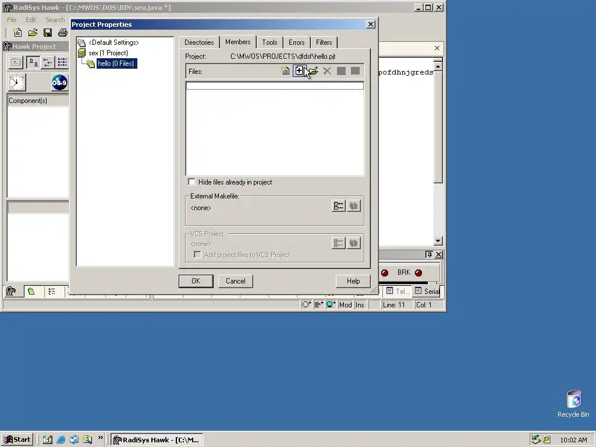Click the folder-up icon in Hawk Project panel
596x447 pixels.
coord(16,62)
